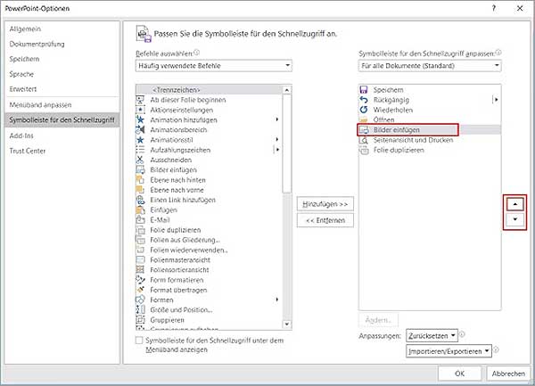535x386 pixels.
Task: Open the Trust Center options category
Action: [28, 151]
